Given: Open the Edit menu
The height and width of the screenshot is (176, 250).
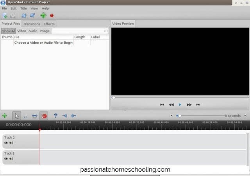Looking at the screenshot, I should pyautogui.click(x=14, y=8).
